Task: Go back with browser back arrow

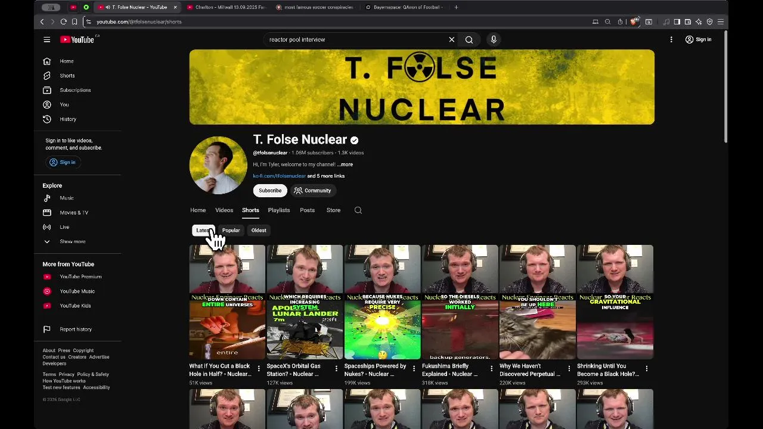Action: (x=42, y=21)
